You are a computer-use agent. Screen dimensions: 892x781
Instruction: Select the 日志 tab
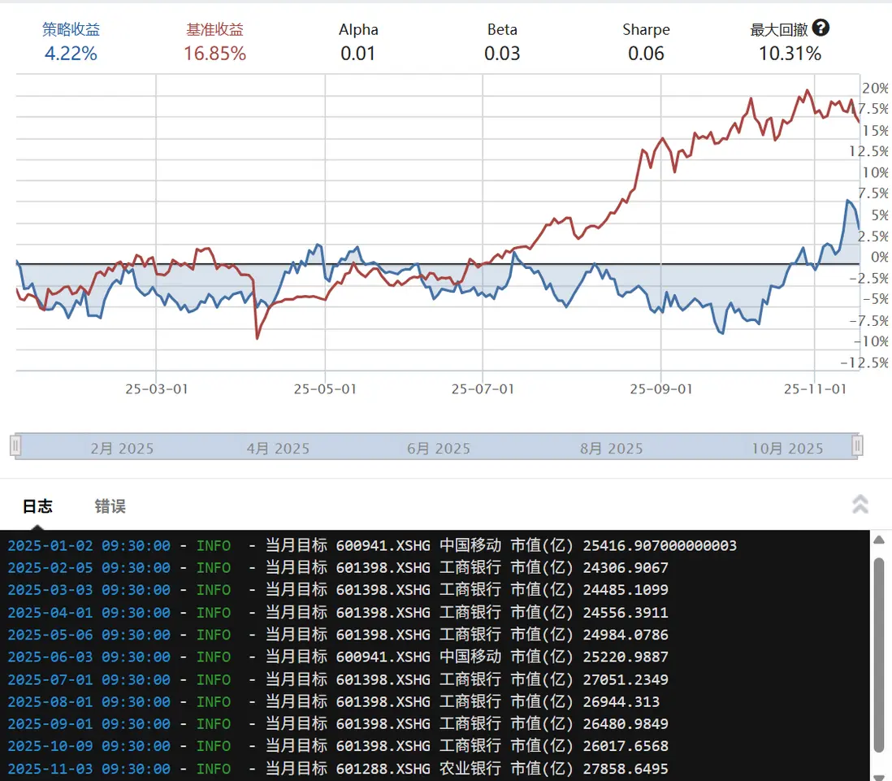tap(37, 506)
